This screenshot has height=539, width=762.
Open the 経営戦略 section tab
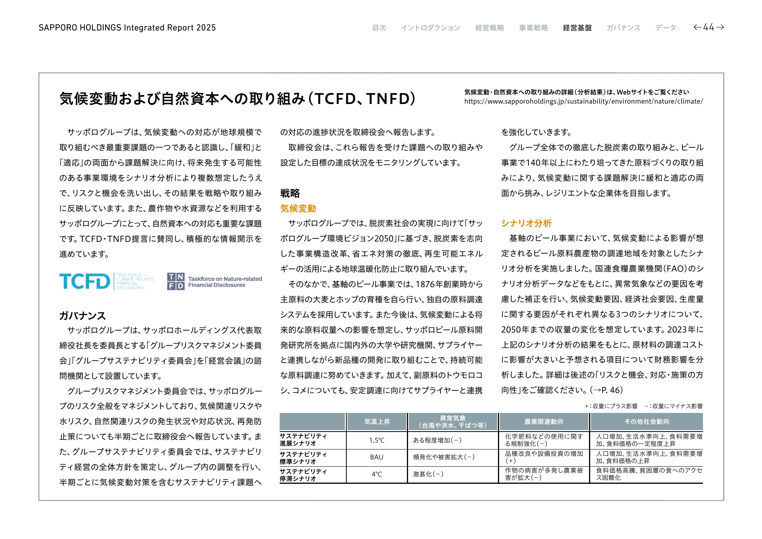(490, 28)
